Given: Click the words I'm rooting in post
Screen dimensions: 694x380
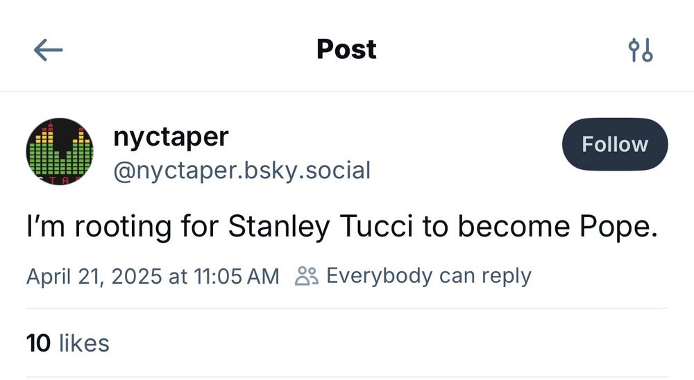Looking at the screenshot, I should [x=99, y=227].
